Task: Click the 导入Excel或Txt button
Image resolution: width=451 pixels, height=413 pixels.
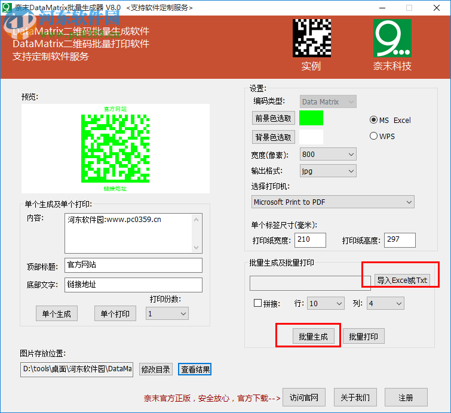Action: pyautogui.click(x=402, y=280)
